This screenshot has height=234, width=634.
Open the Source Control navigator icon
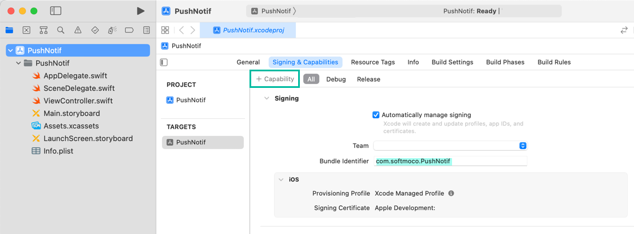(26, 30)
